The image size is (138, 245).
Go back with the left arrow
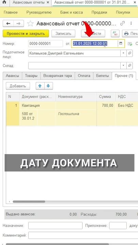(x=8, y=23)
